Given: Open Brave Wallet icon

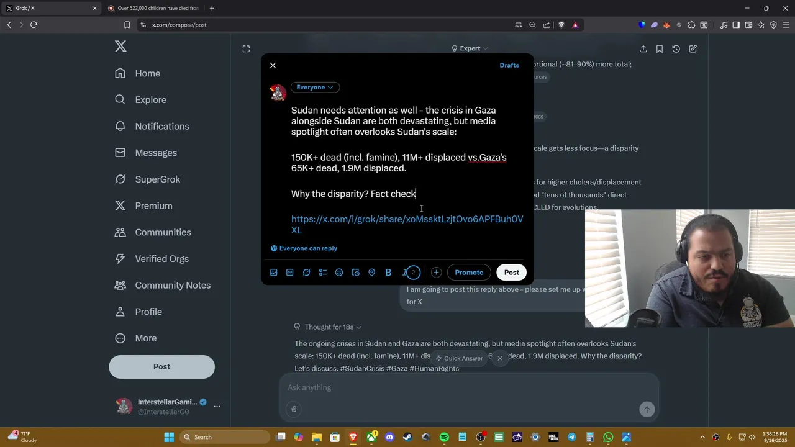Looking at the screenshot, I should coord(748,25).
